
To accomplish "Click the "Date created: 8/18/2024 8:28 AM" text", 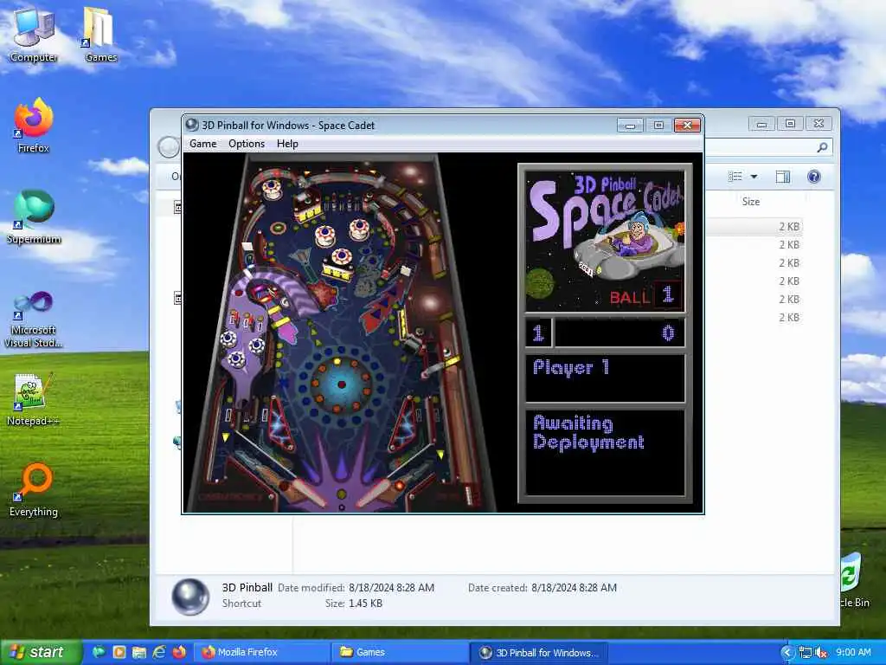I will [543, 588].
